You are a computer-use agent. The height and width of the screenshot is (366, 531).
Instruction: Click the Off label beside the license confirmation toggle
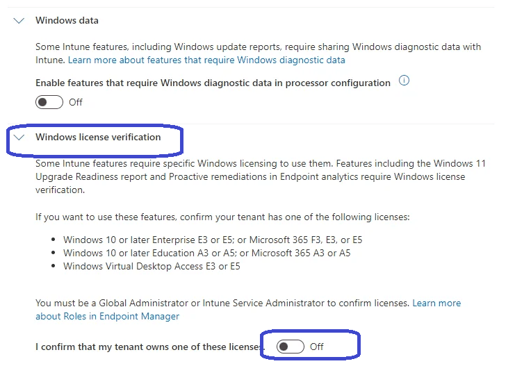click(x=317, y=347)
